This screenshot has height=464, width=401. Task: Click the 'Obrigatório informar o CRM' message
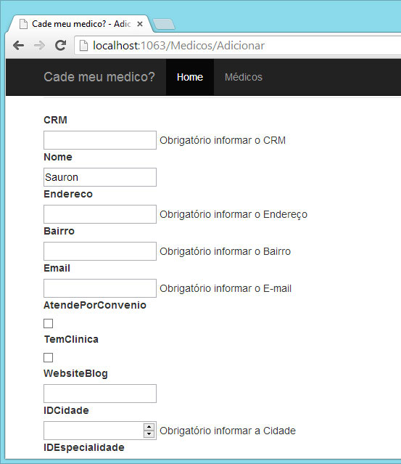[223, 140]
